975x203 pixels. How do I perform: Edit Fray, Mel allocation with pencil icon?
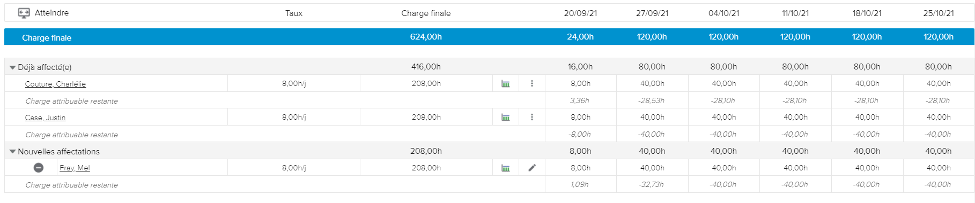coord(532,168)
